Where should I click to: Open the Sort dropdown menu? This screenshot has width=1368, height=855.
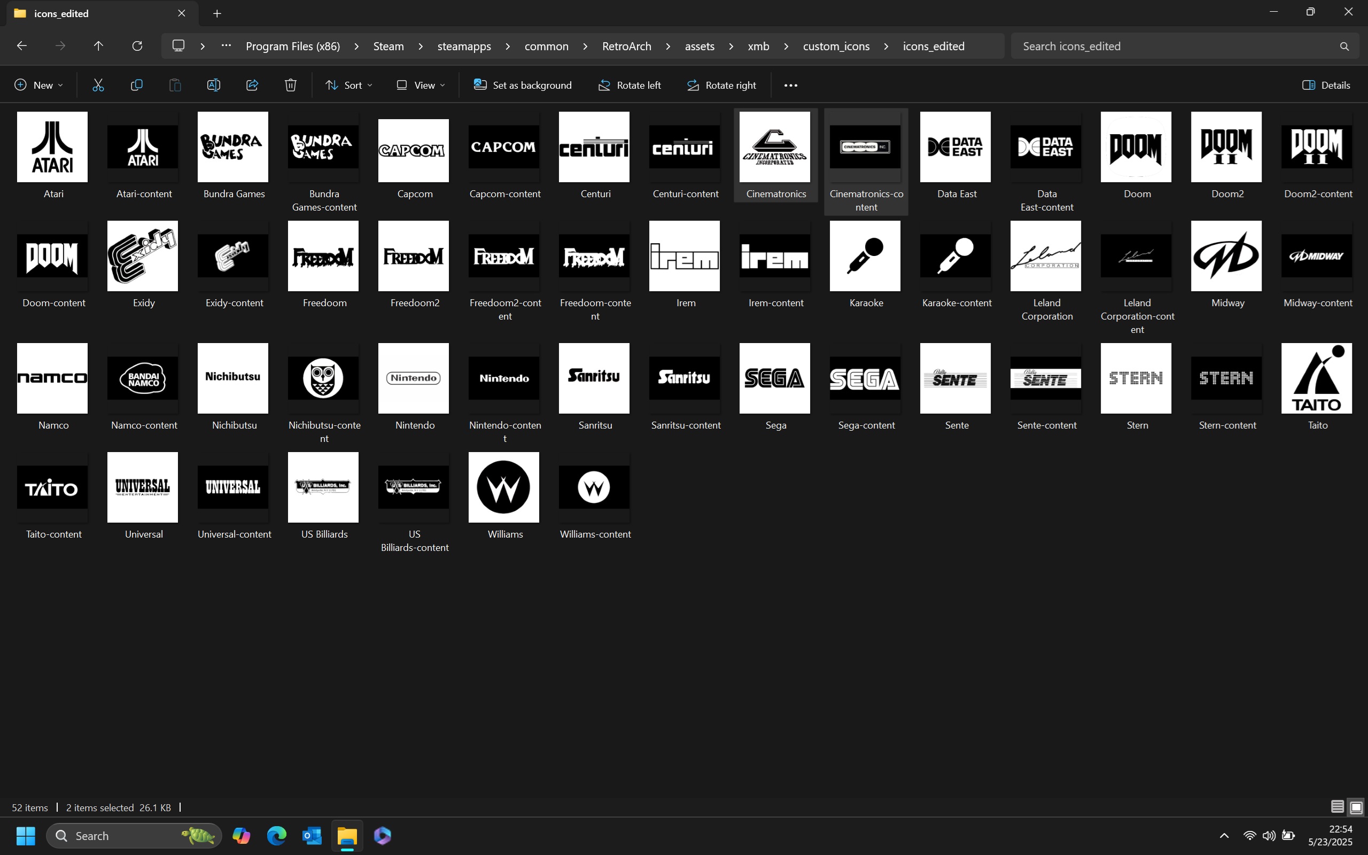coord(349,85)
